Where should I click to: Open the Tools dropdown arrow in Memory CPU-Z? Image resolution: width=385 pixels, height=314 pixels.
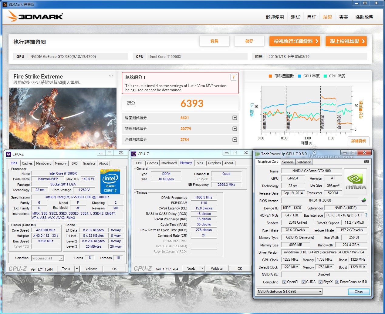(202, 269)
